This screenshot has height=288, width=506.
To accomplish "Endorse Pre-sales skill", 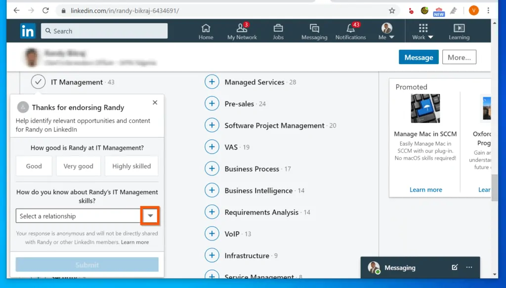I will pos(212,104).
